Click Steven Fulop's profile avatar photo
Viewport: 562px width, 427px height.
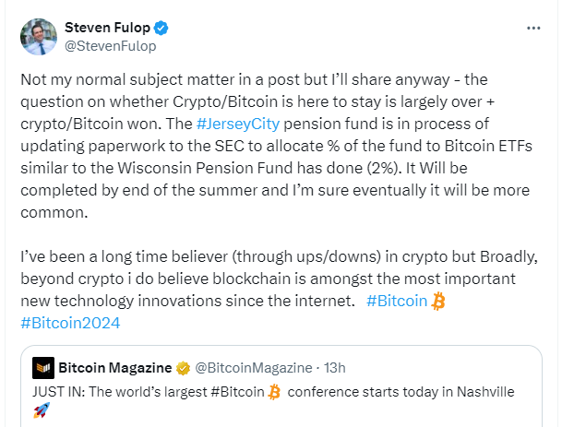click(37, 37)
